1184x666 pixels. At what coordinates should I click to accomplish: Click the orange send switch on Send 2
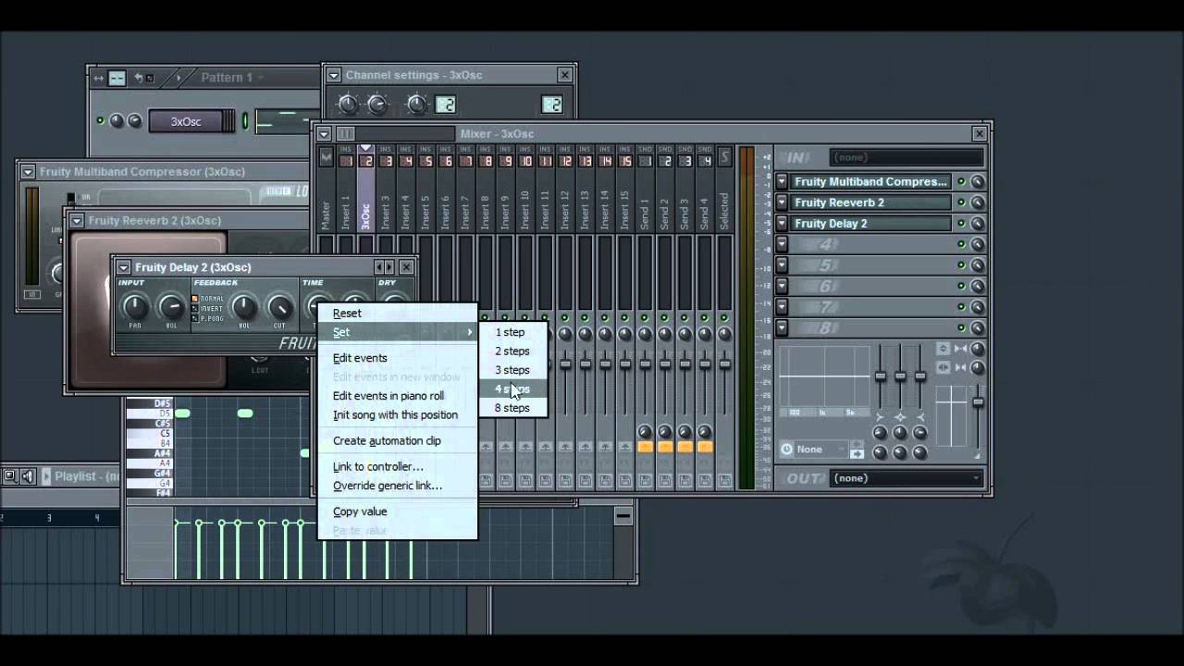[x=665, y=447]
